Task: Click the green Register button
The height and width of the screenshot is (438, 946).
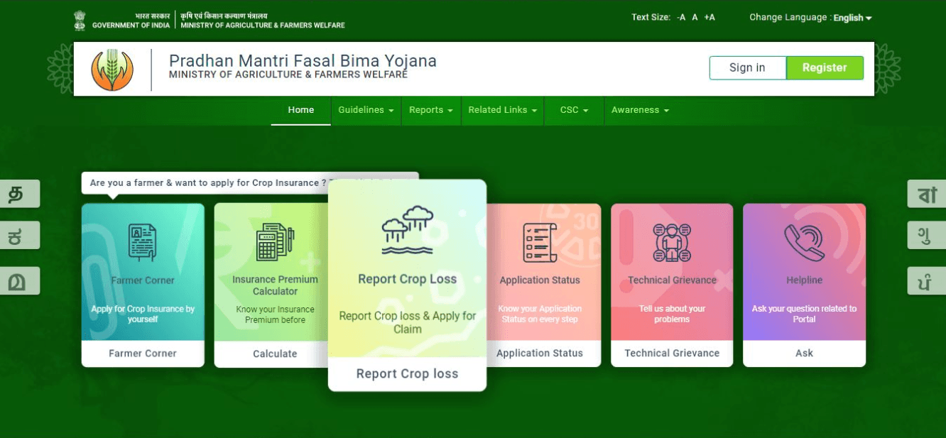Action: pos(825,67)
